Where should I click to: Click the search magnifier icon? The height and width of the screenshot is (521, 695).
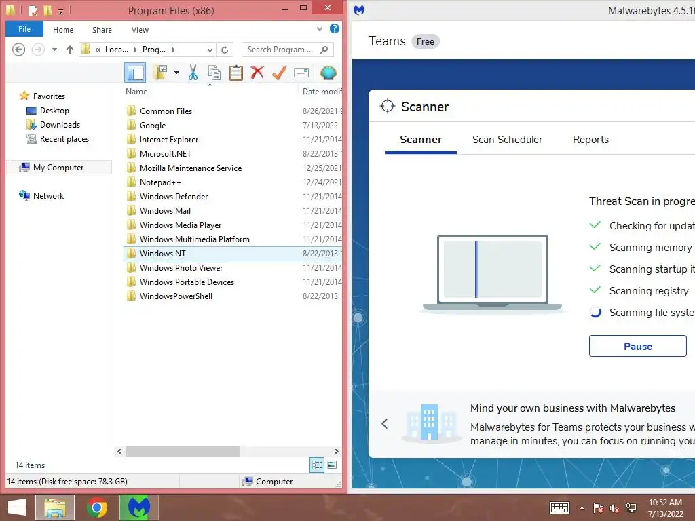tap(324, 50)
